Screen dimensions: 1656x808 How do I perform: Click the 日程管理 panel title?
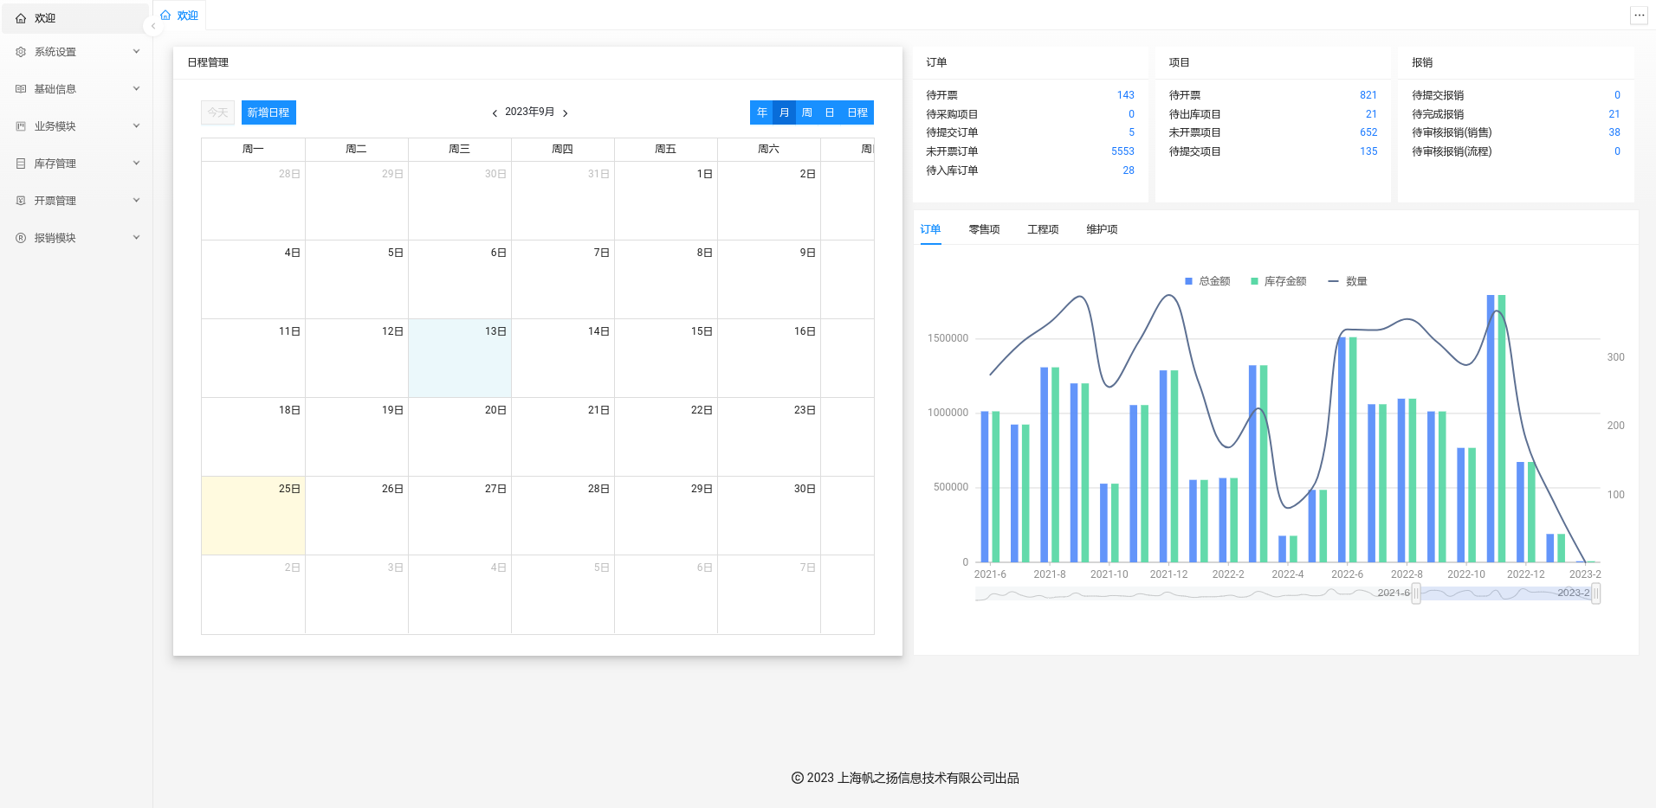pos(208,62)
